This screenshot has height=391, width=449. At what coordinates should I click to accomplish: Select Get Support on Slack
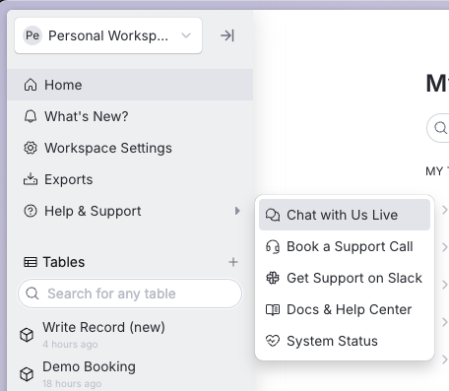click(345, 278)
